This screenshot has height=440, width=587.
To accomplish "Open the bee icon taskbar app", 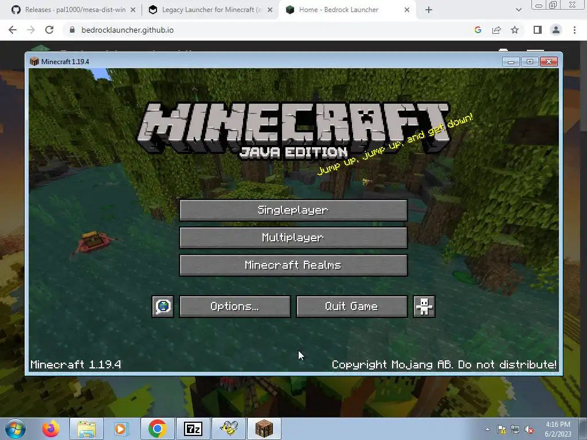I will click(229, 429).
